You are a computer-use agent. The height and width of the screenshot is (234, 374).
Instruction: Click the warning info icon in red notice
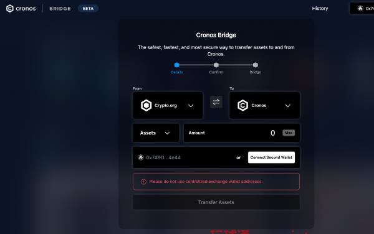click(143, 182)
